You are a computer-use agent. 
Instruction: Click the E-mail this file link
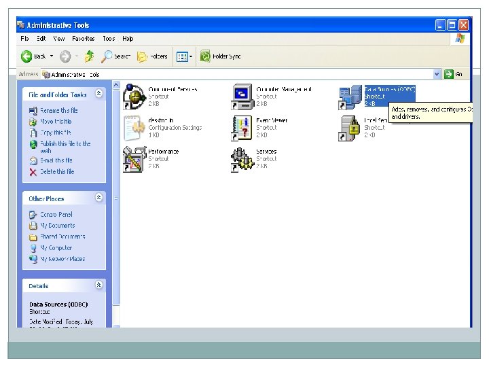56,160
